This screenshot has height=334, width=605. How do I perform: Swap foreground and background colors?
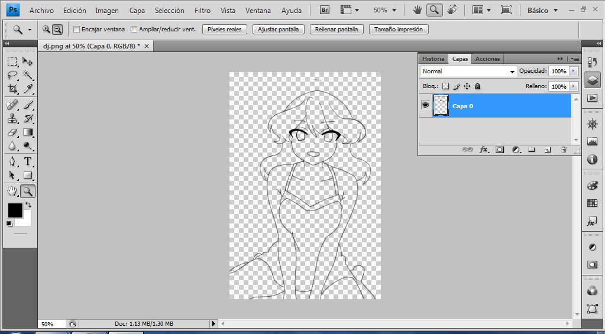coord(28,205)
